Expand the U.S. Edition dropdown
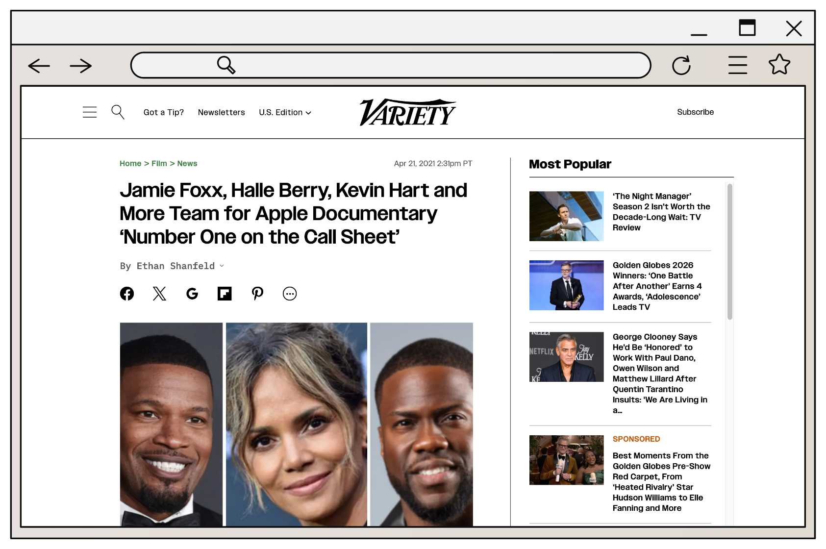The width and height of the screenshot is (826, 549). coord(285,112)
